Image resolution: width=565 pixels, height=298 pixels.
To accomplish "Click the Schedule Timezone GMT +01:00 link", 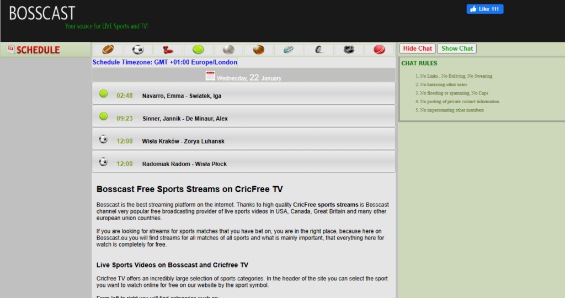I will pos(164,62).
